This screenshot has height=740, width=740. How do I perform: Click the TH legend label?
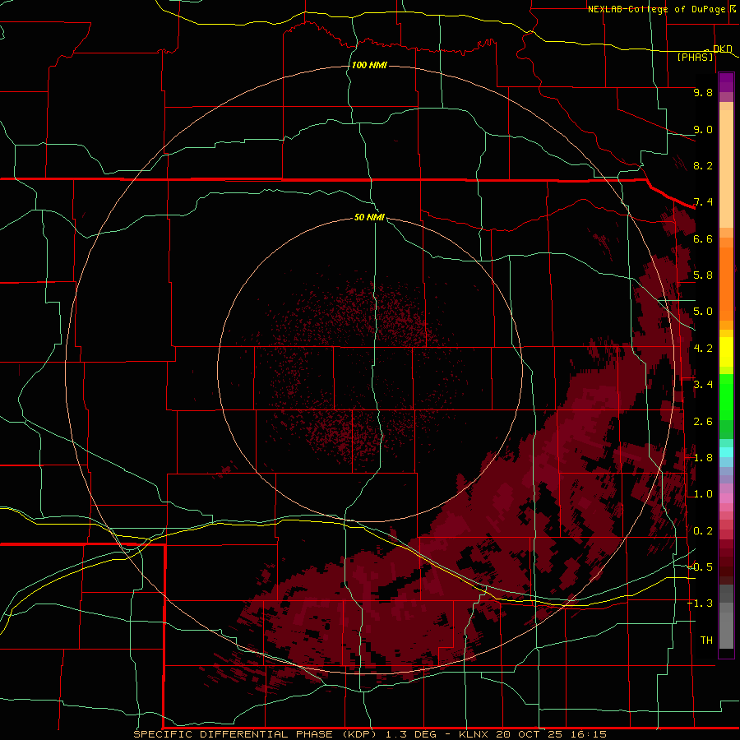706,641
